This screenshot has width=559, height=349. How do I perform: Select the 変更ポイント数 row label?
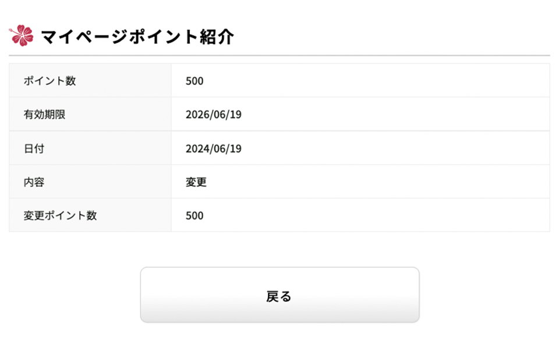tap(60, 215)
